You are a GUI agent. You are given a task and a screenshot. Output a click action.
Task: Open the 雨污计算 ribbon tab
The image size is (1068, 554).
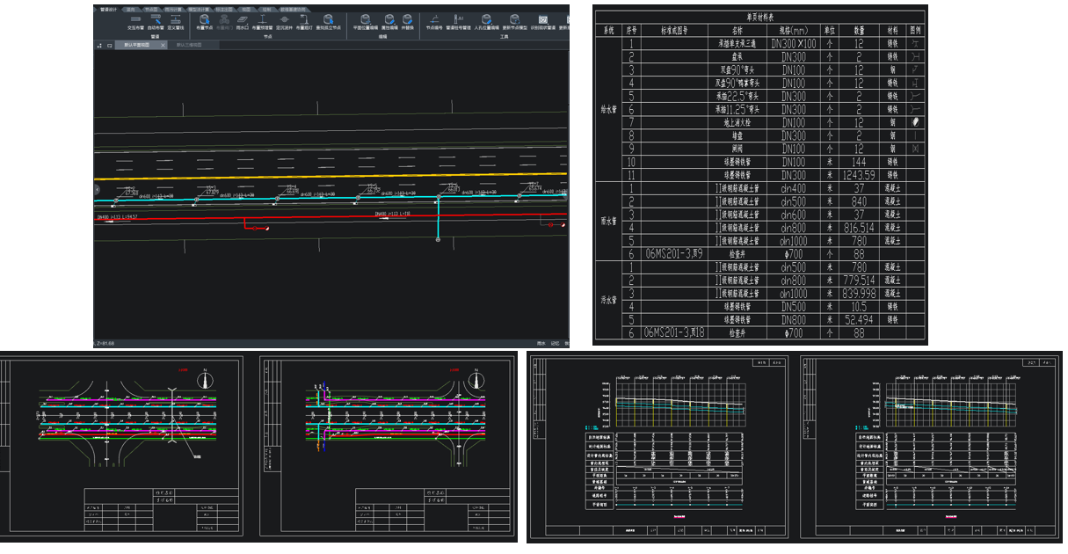[173, 9]
